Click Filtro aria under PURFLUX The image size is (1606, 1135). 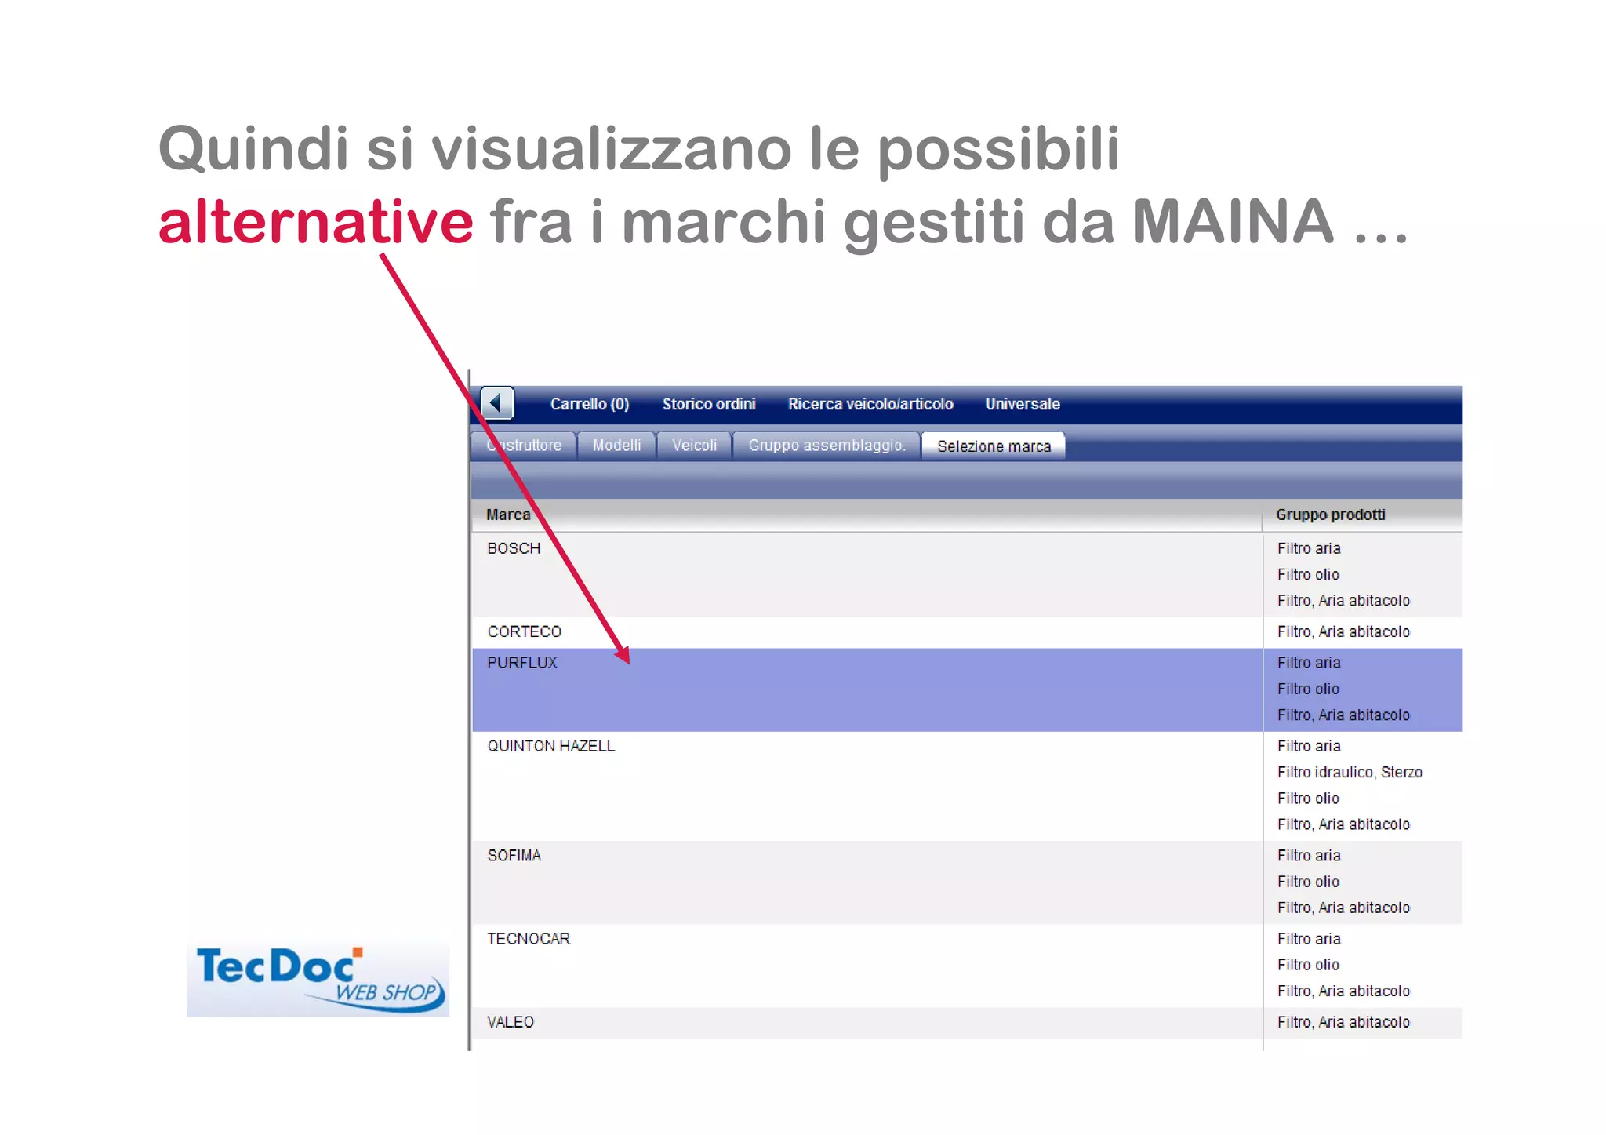tap(1309, 663)
